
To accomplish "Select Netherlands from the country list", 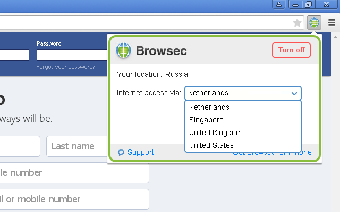I will [209, 107].
